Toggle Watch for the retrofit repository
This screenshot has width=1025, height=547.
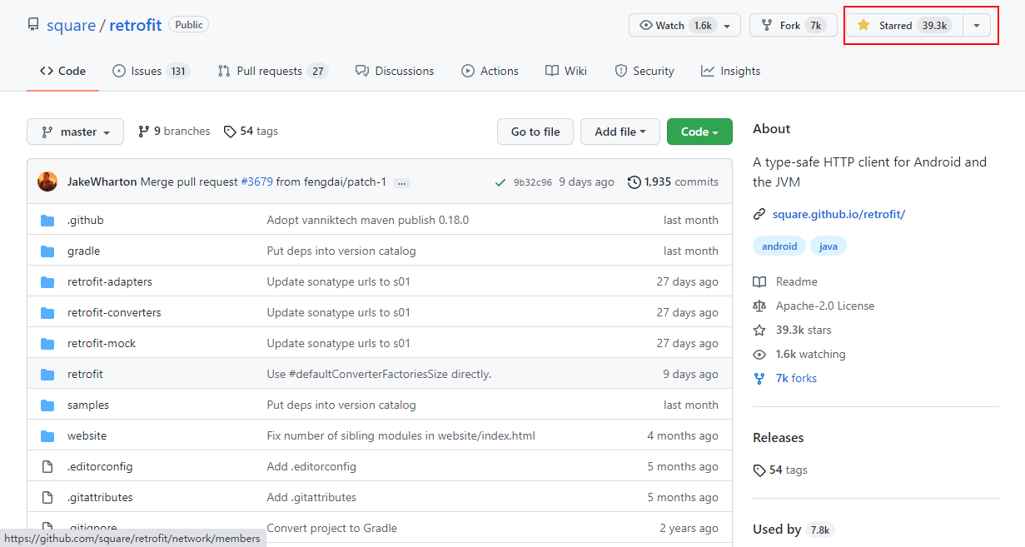[684, 26]
